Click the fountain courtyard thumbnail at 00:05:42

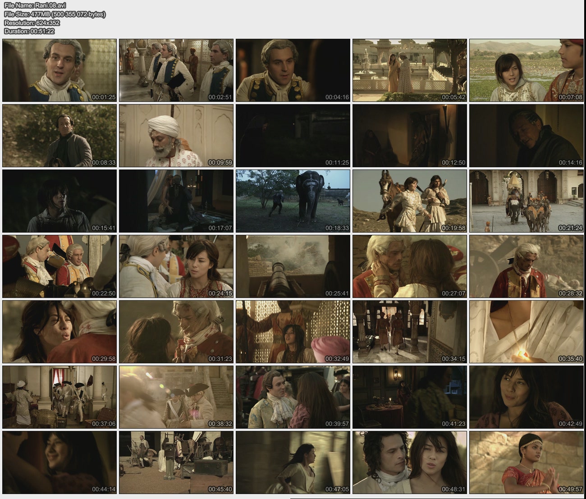[409, 70]
